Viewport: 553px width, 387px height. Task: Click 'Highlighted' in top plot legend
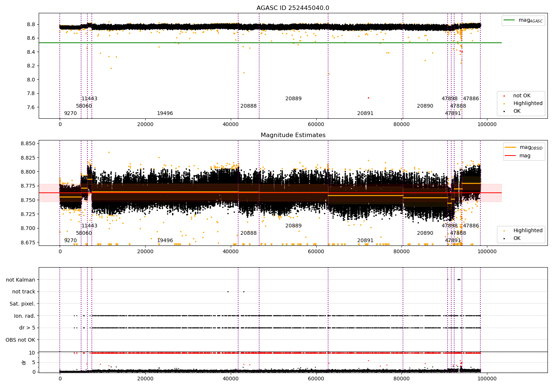click(x=528, y=103)
